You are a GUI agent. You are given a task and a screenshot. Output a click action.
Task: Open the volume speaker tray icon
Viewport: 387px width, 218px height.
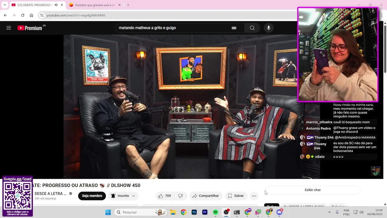click(361, 212)
